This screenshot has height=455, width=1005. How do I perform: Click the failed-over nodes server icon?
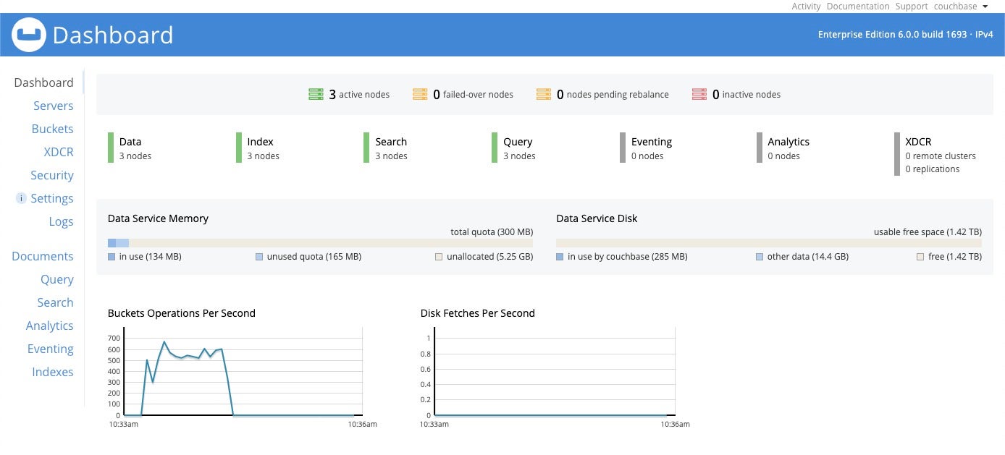pos(420,94)
